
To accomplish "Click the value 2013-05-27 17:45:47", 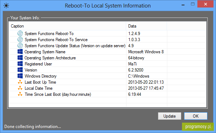I will pos(146,88).
